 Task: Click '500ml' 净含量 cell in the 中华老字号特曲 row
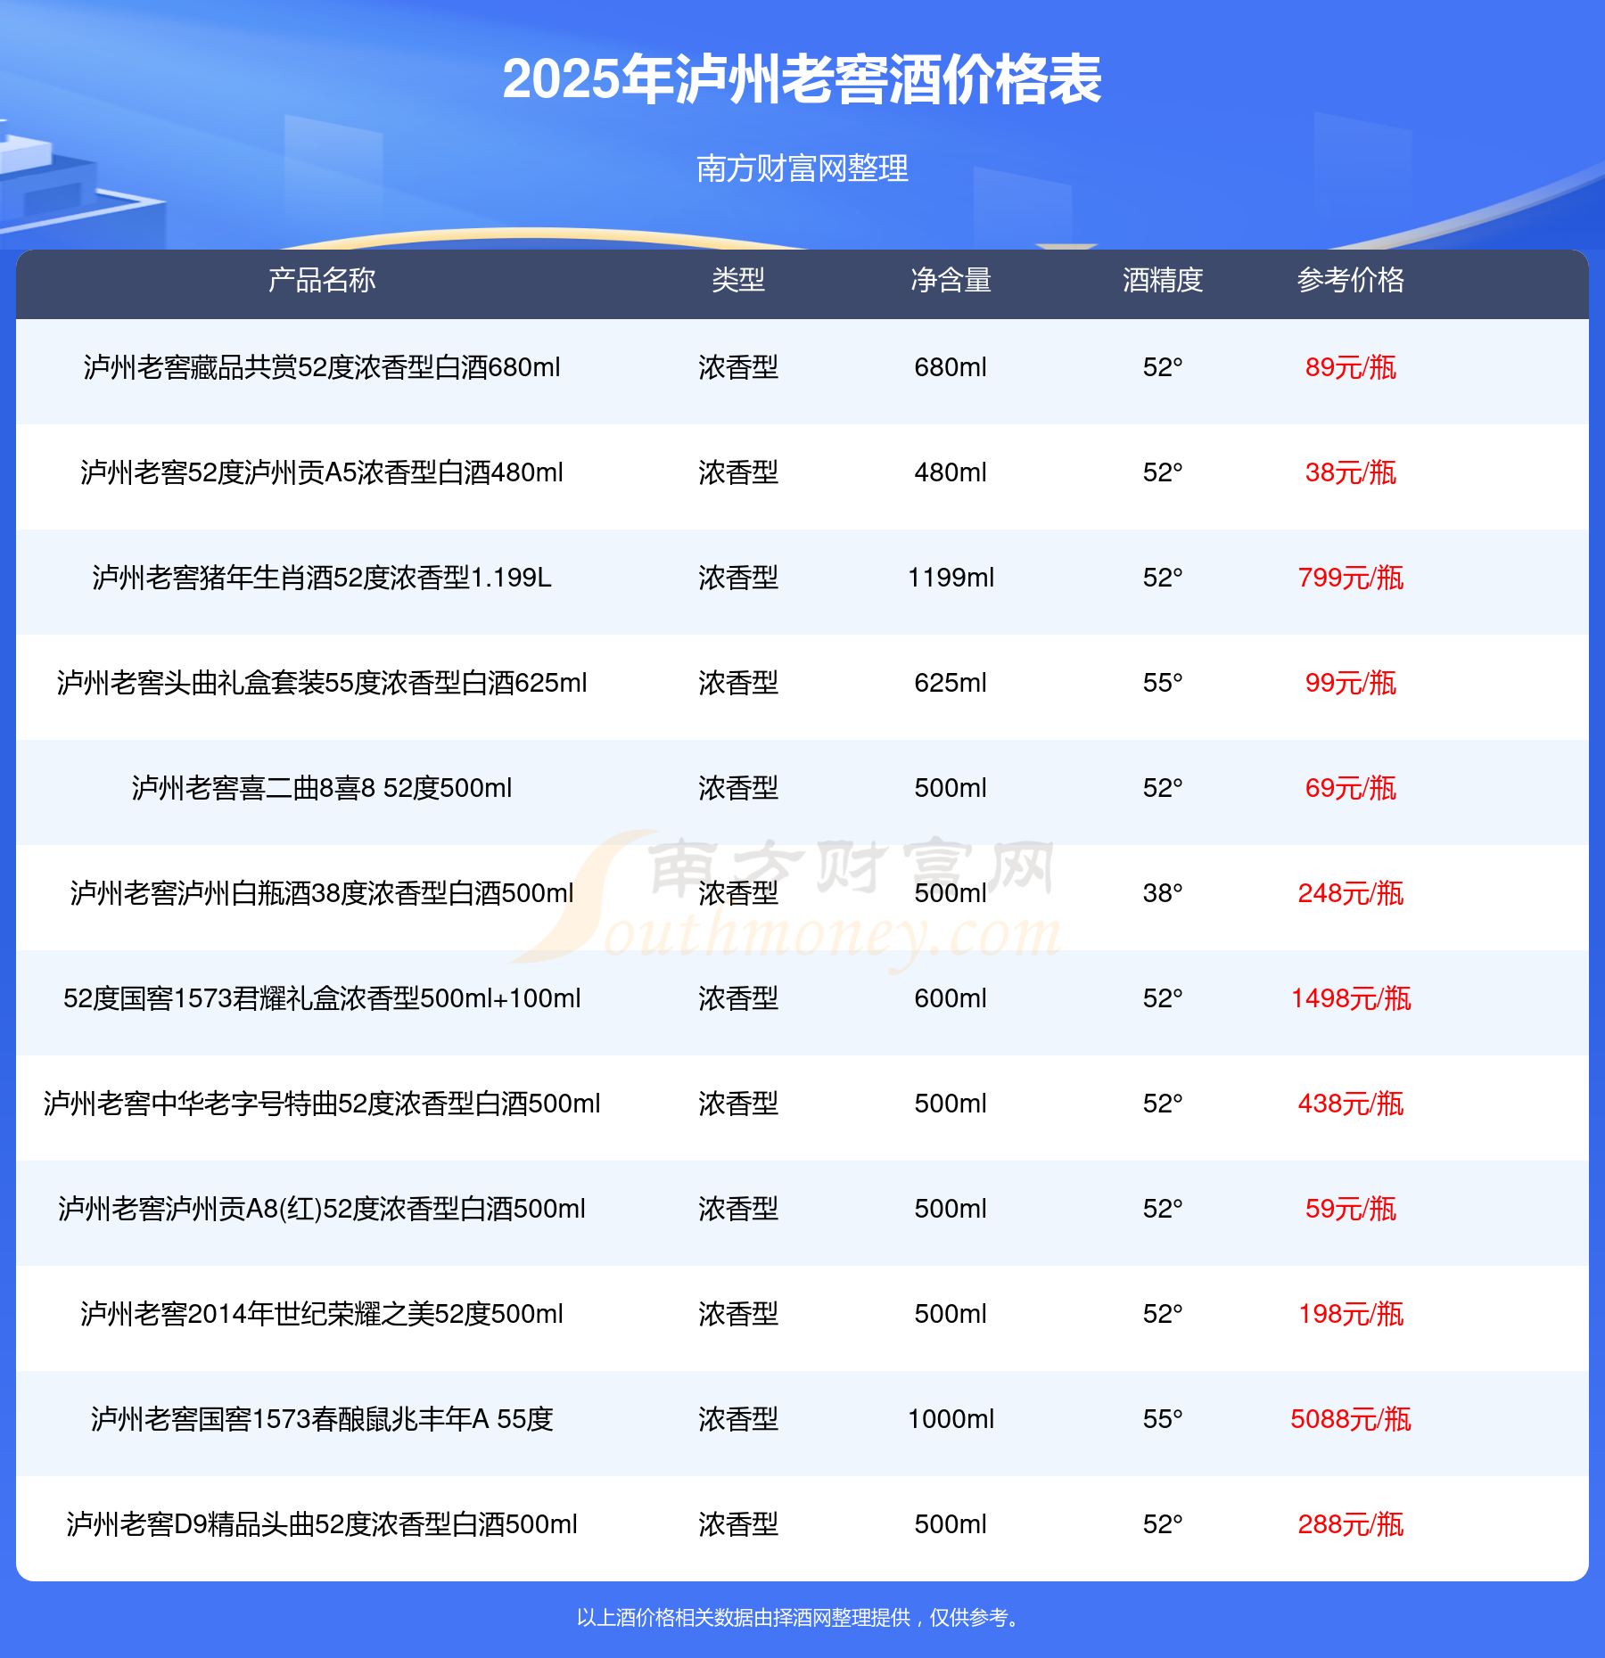click(x=951, y=1104)
